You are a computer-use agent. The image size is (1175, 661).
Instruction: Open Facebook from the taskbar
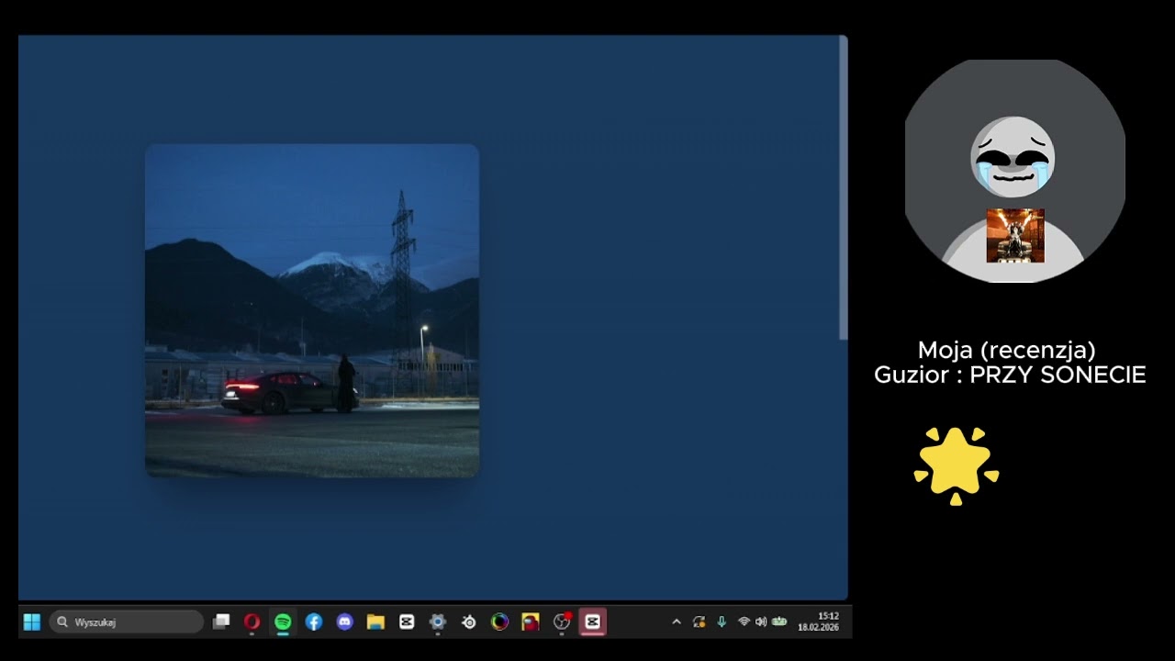click(x=314, y=622)
